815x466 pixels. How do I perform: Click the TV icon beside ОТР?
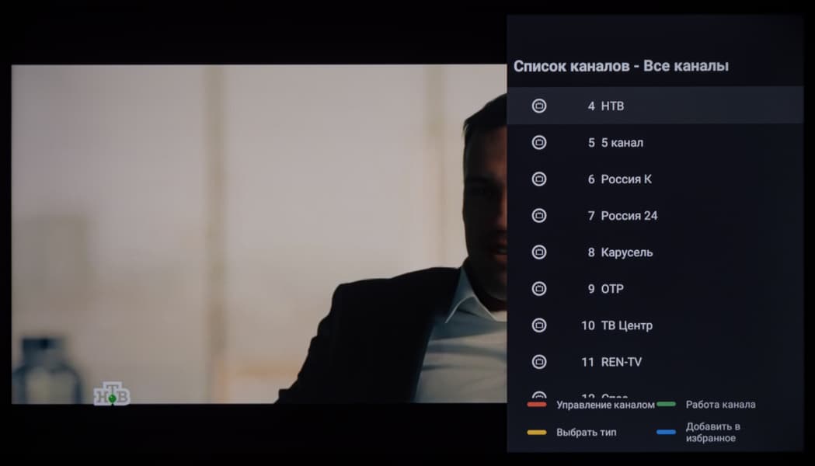point(539,289)
